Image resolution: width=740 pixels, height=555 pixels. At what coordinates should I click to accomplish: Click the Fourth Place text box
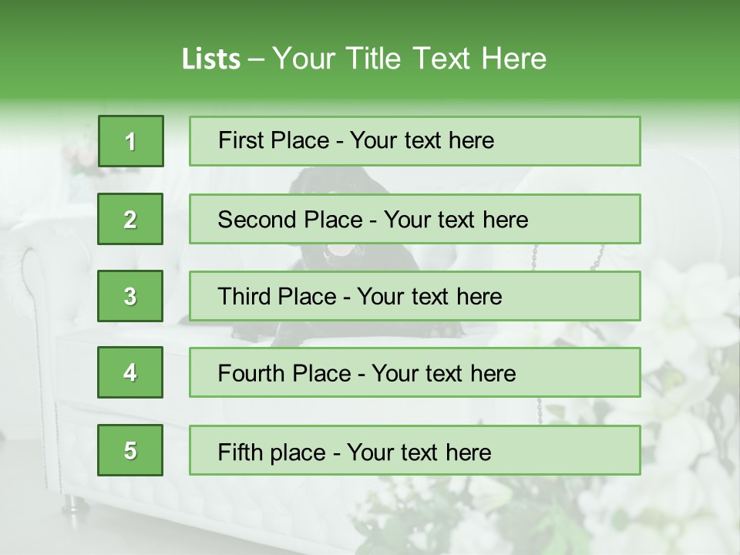415,372
